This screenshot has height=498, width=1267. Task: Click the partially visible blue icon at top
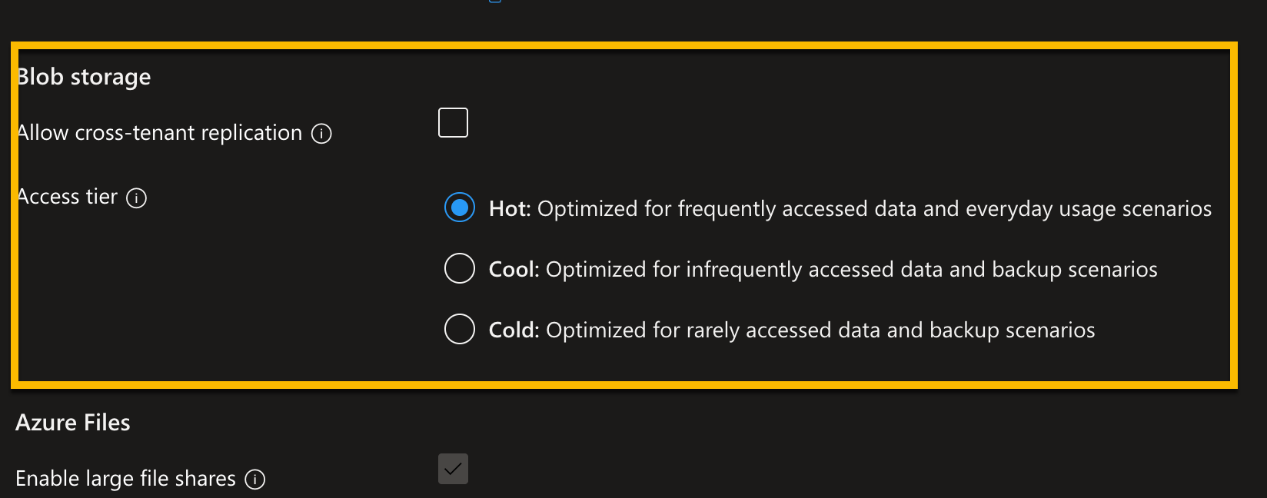(494, 3)
